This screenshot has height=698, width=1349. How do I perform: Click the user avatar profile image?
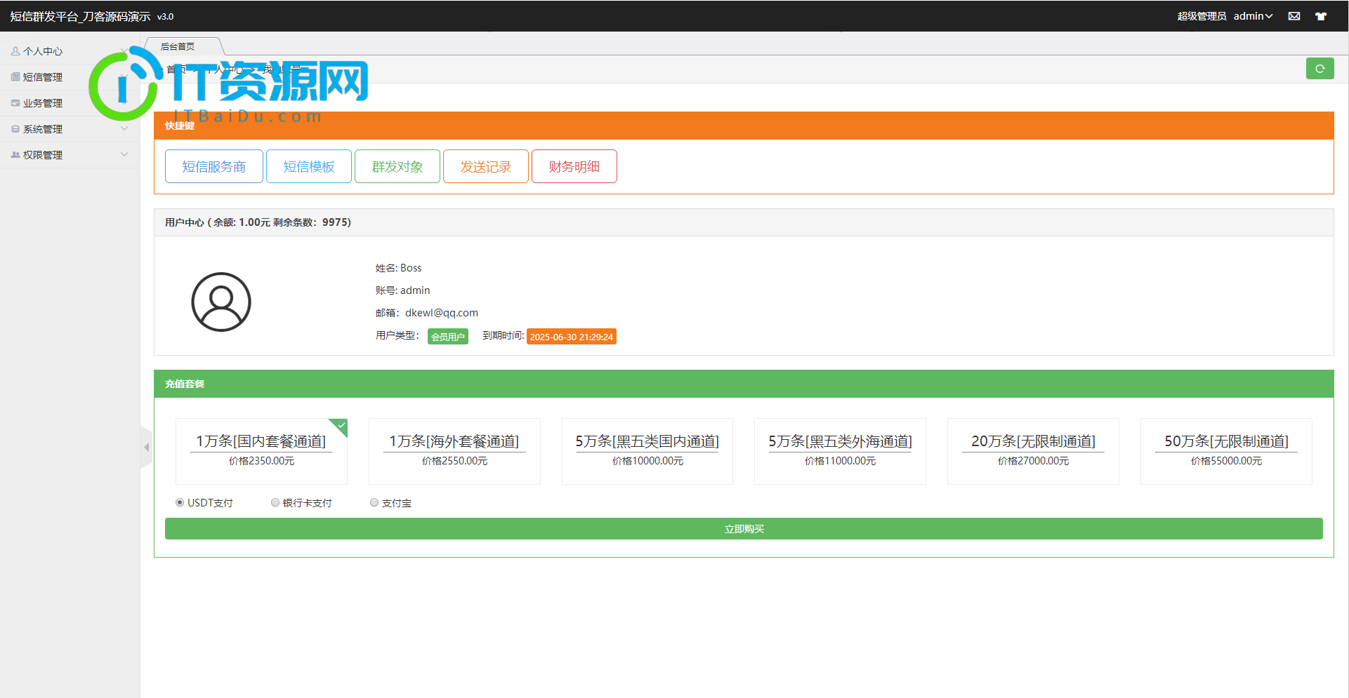221,302
